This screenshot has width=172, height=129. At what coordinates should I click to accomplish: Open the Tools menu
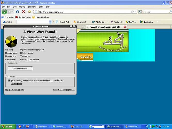click(41, 7)
